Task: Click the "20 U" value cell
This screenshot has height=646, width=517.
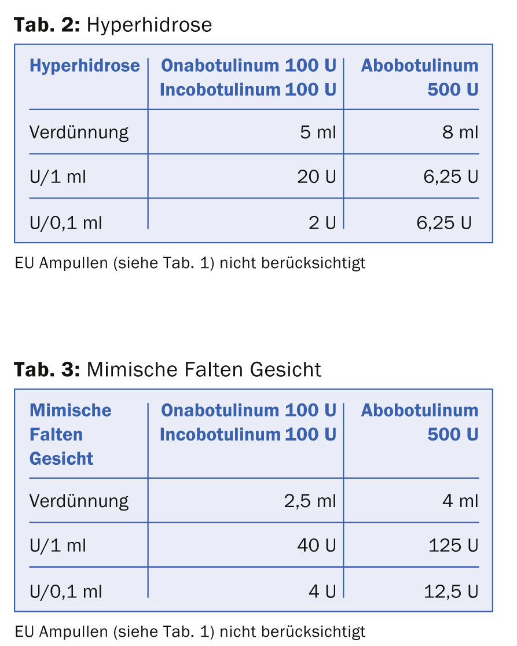Action: 317,177
